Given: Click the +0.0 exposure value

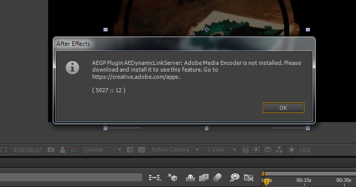Looking at the screenshot, I should (304, 150).
